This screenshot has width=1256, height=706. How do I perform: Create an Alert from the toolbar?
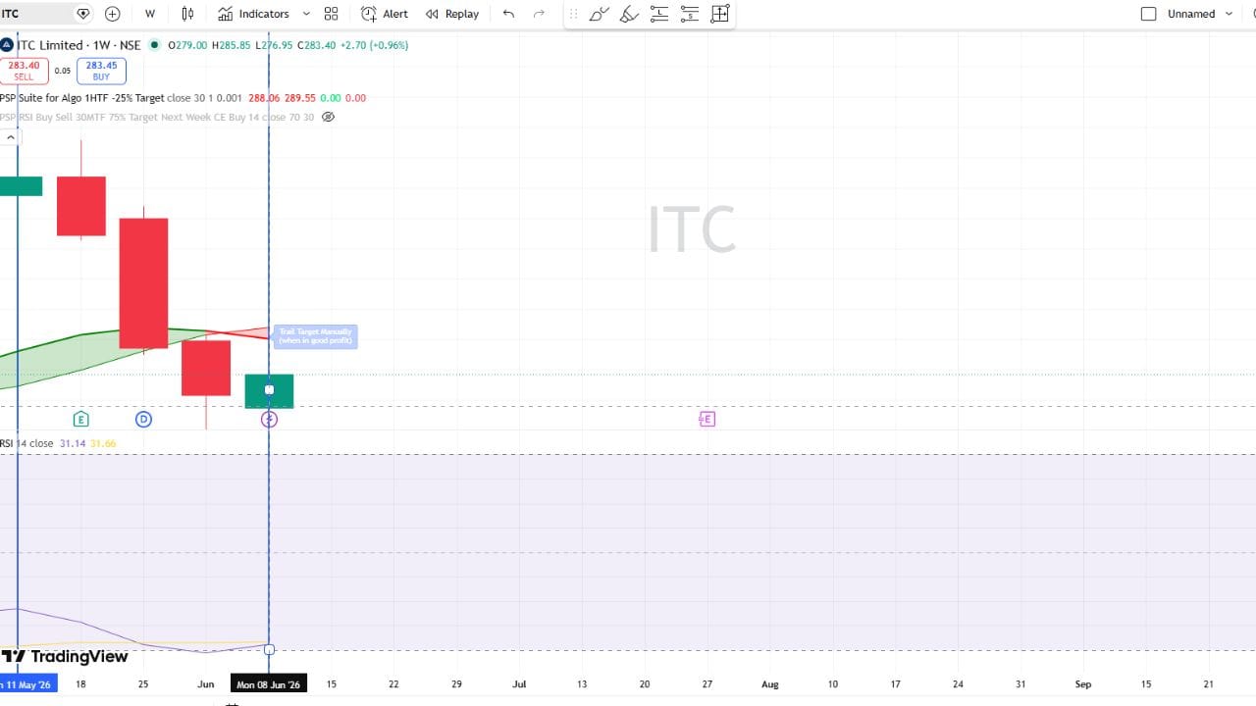(x=385, y=14)
